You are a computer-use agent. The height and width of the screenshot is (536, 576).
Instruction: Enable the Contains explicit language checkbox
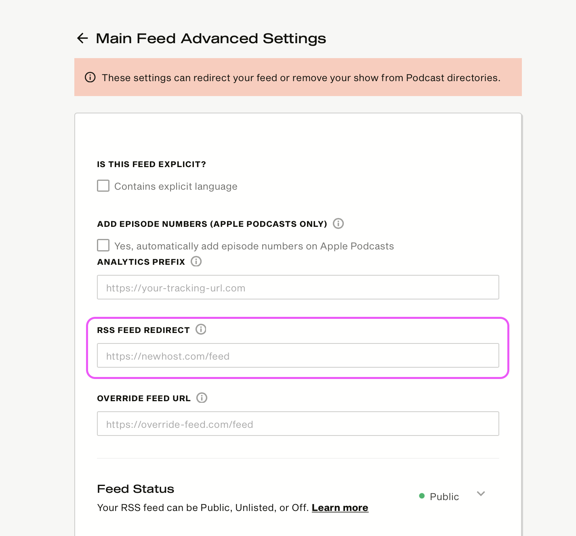coord(103,186)
